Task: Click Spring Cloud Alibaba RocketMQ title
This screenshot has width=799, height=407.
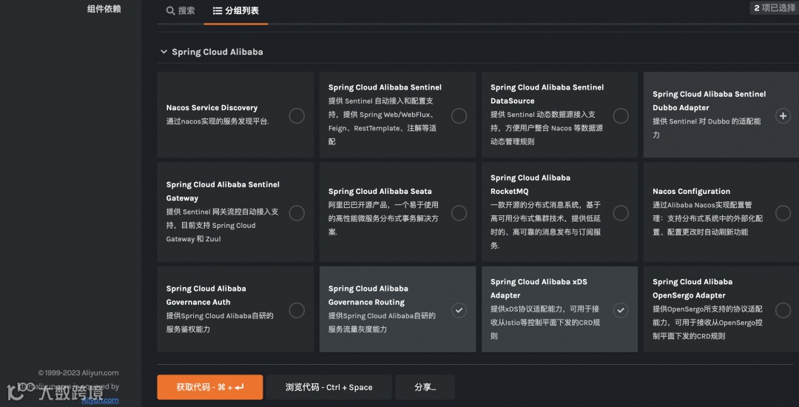Action: [530, 184]
